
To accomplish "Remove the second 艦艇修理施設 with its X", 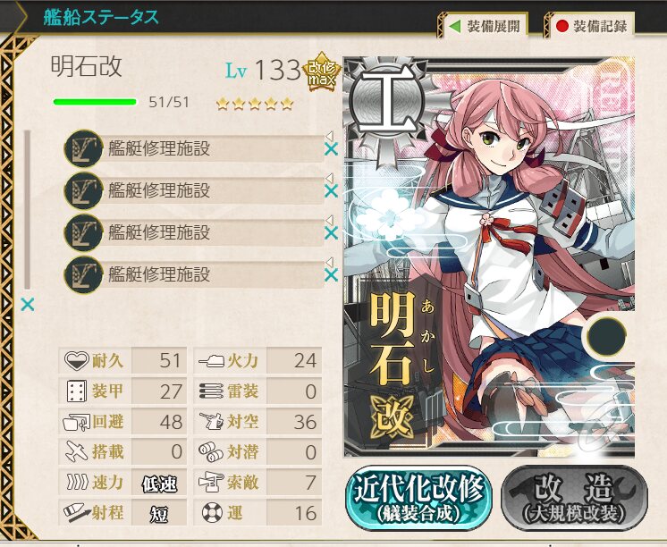I will [331, 191].
